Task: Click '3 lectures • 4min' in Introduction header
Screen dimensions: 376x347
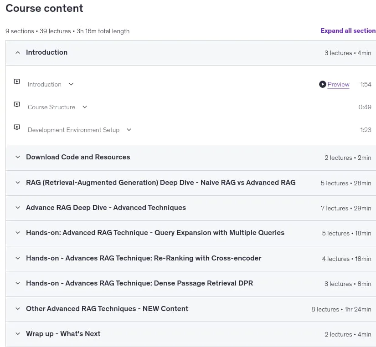Action: coord(348,53)
